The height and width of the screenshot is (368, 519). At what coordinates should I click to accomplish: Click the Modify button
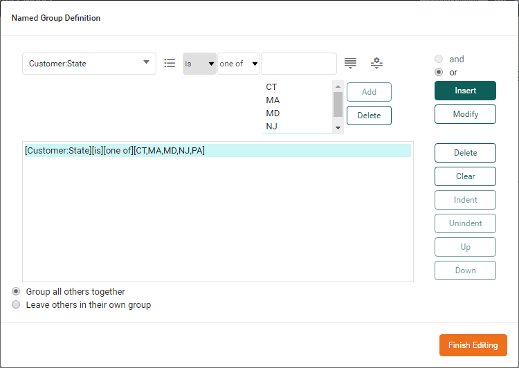click(x=465, y=114)
